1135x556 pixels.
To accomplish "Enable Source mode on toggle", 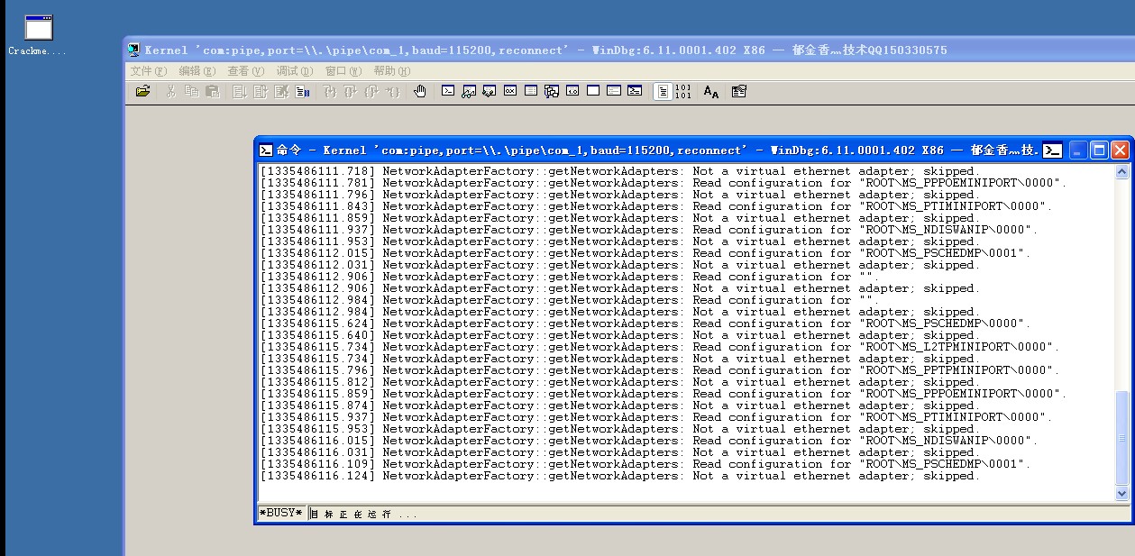I will [x=663, y=91].
